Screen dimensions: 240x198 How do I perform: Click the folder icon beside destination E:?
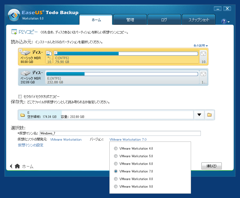[x=23, y=115]
